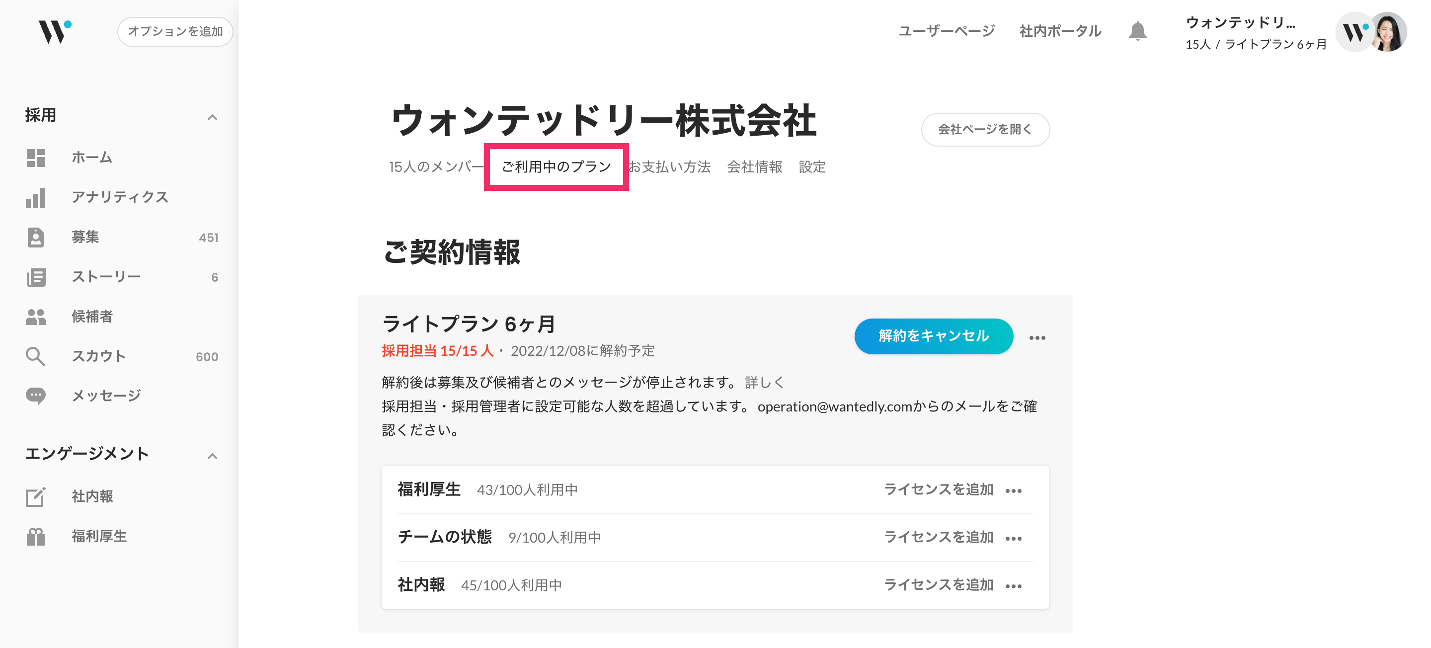Open the 設定 tab

coord(812,167)
